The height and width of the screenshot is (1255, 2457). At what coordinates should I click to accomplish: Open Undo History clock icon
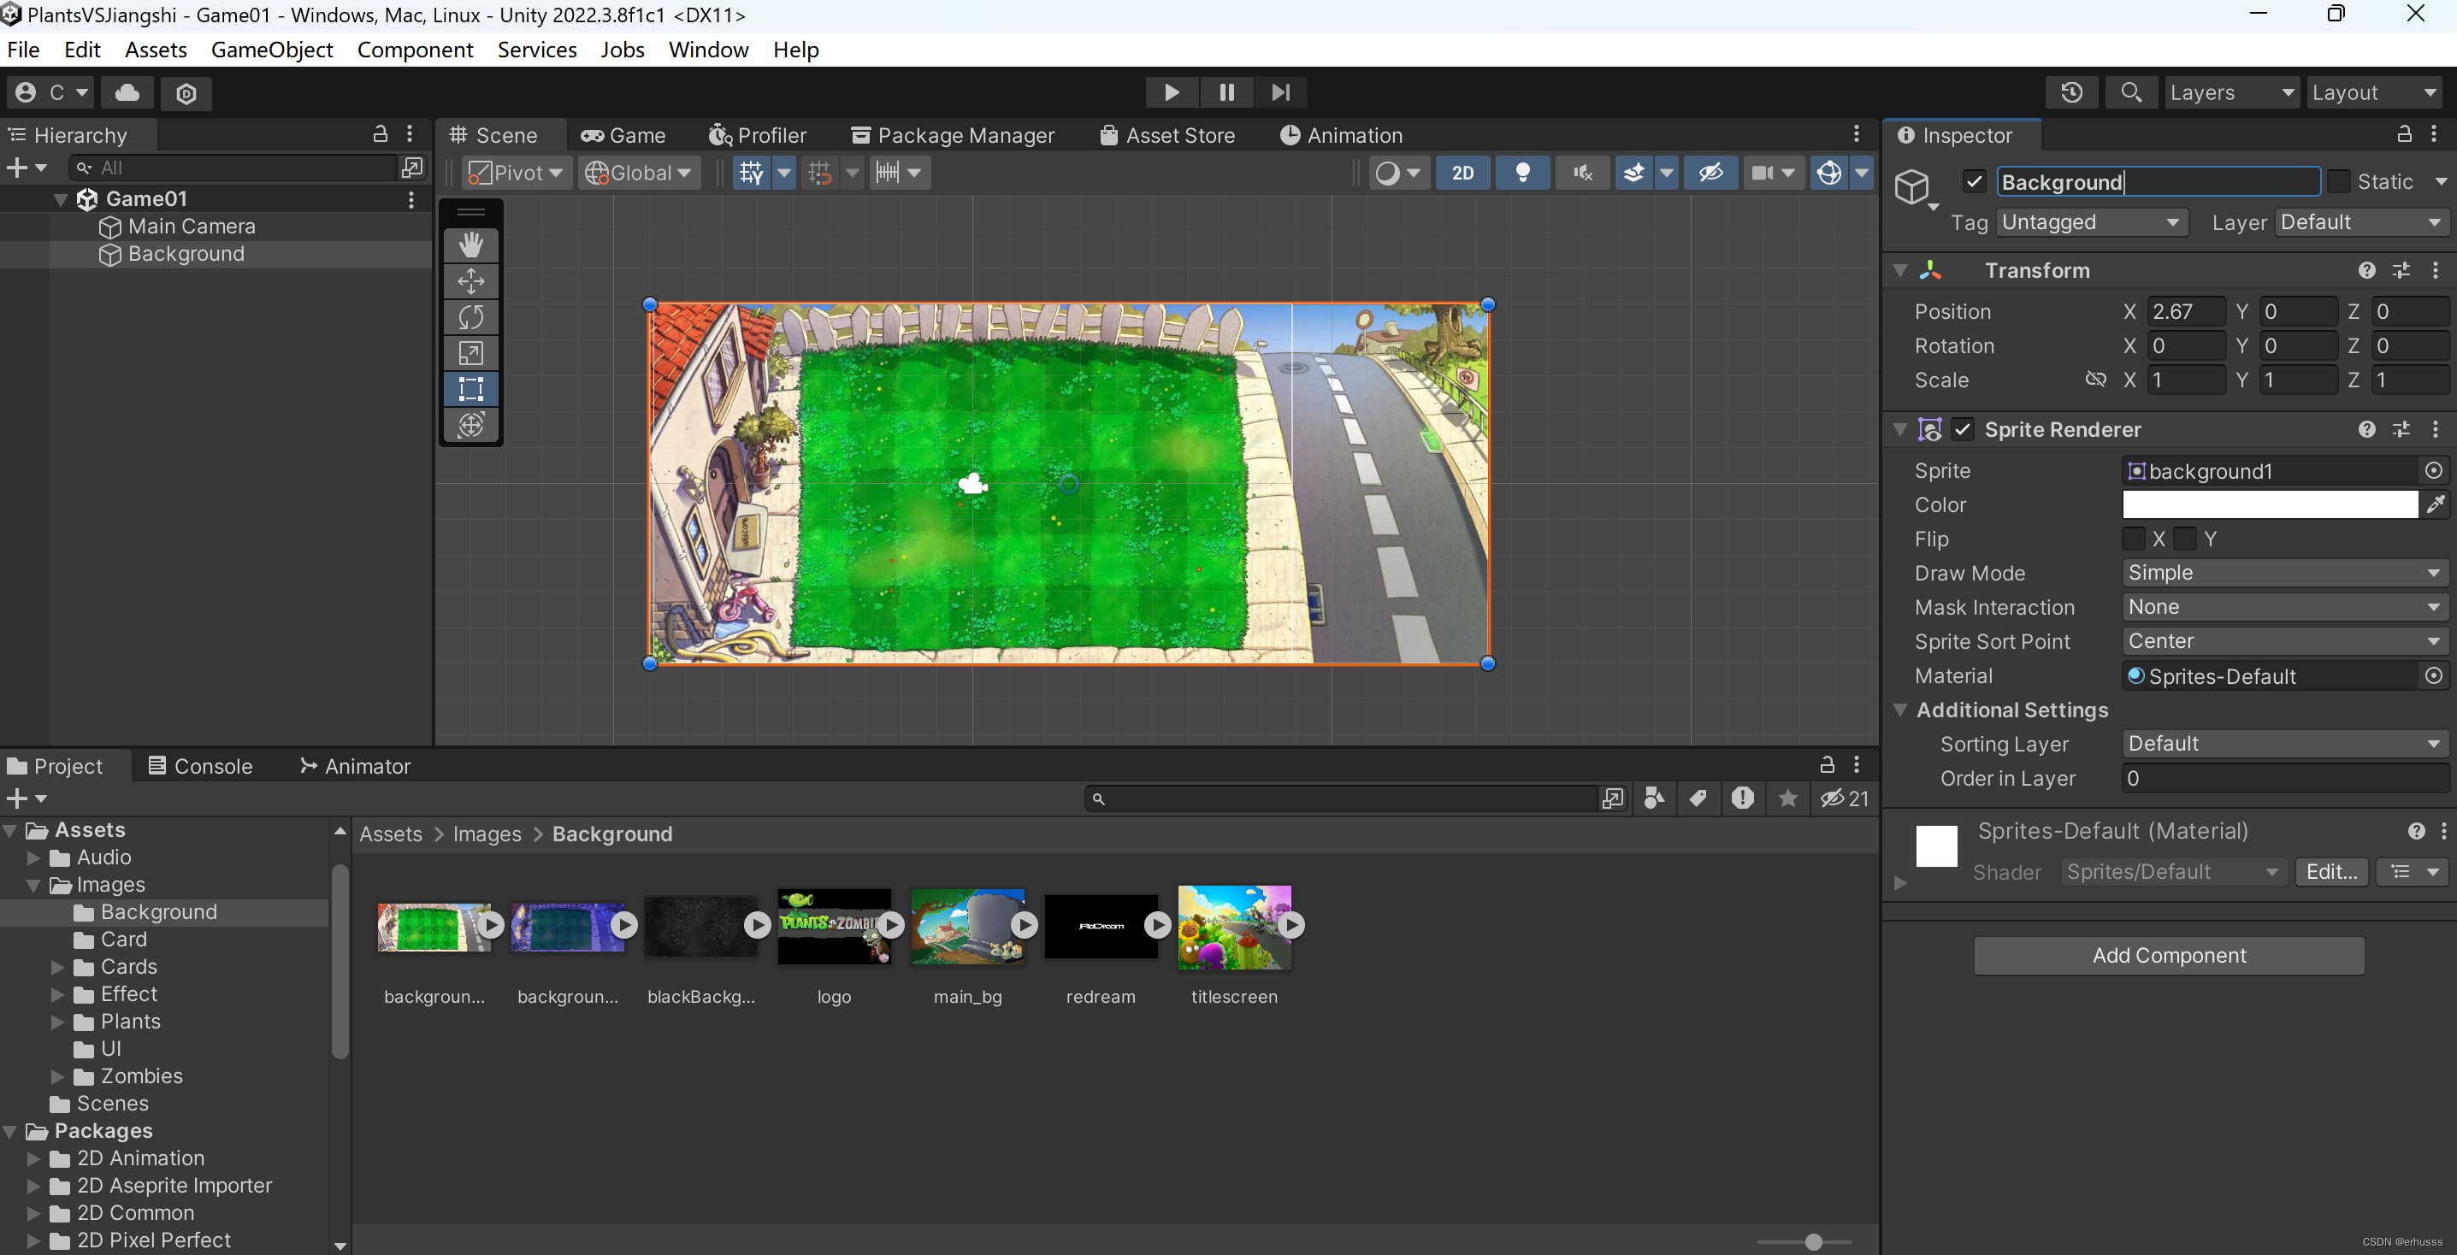tap(2070, 92)
